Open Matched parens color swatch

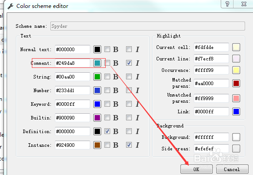[236, 83]
